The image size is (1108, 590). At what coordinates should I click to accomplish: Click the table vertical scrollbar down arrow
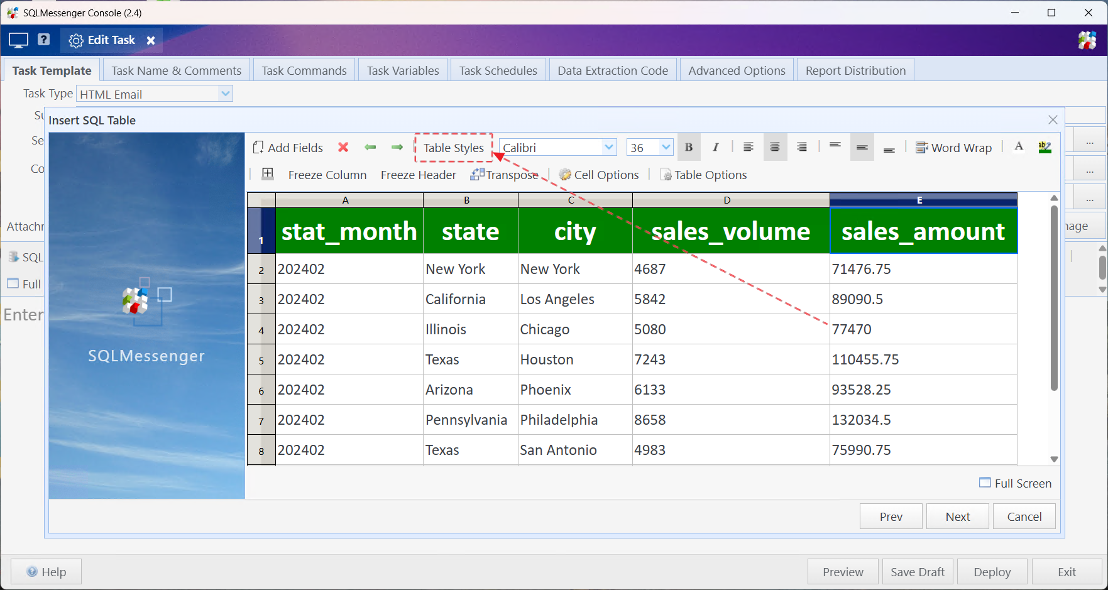(1054, 459)
